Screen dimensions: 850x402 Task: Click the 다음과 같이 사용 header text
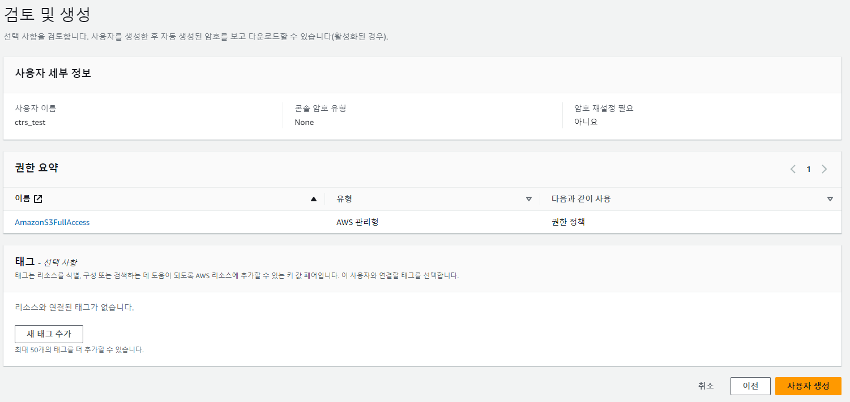[x=581, y=199]
